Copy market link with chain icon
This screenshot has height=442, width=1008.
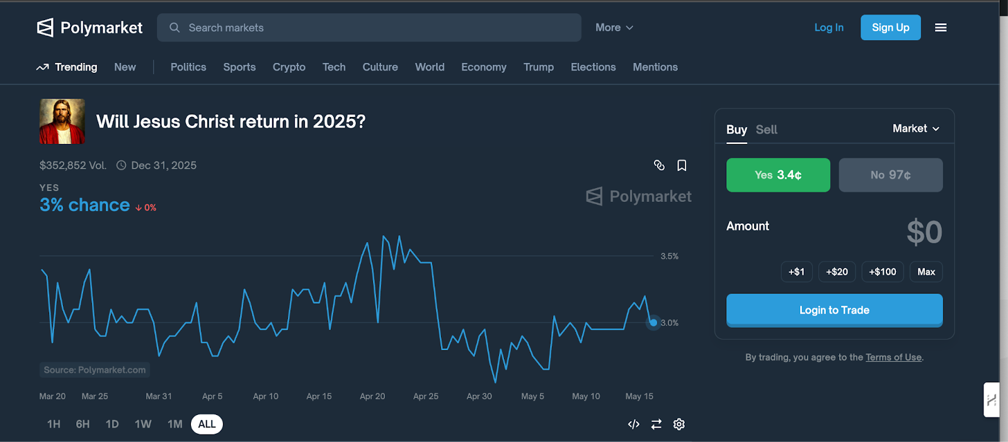[x=659, y=165]
